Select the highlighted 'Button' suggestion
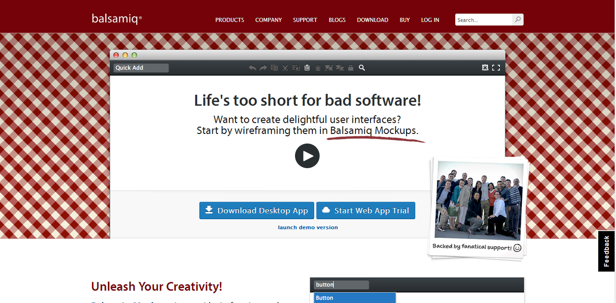Viewport: 616px width, 303px height. (355, 298)
